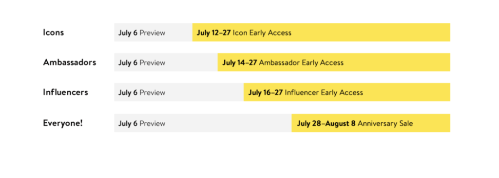Select the July 6 Preview bar for Ambassadors
Image resolution: width=499 pixels, height=178 pixels.
pos(166,62)
